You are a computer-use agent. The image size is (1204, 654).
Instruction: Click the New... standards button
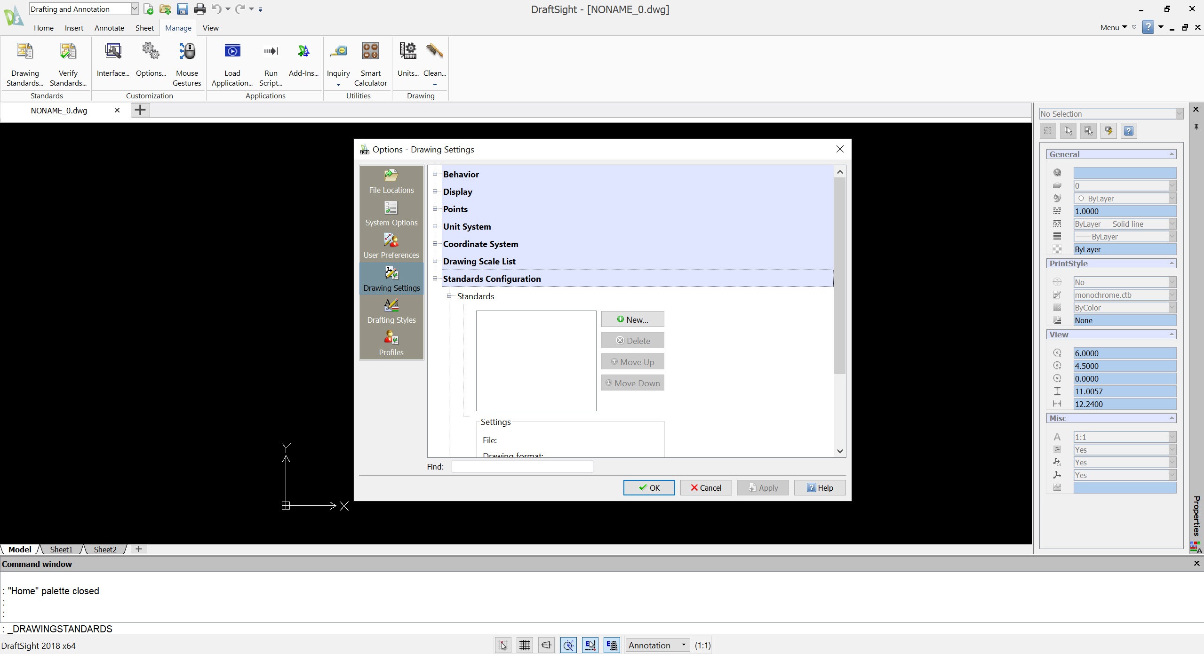click(632, 319)
